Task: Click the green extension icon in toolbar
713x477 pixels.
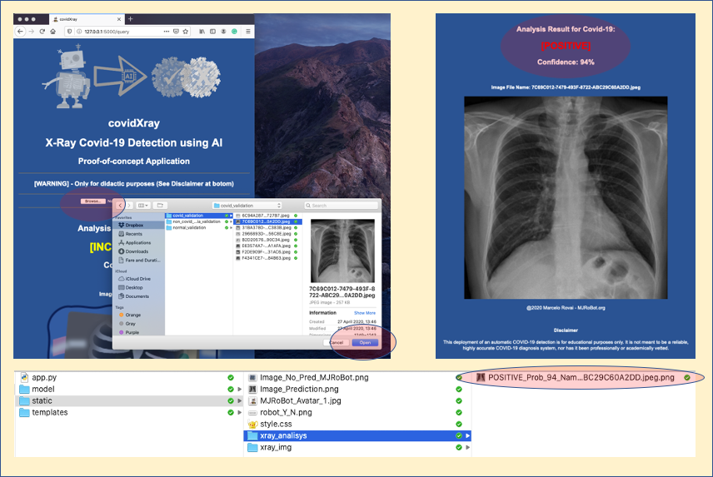Action: [x=234, y=32]
